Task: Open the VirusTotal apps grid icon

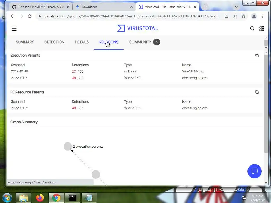Action: coord(261,28)
